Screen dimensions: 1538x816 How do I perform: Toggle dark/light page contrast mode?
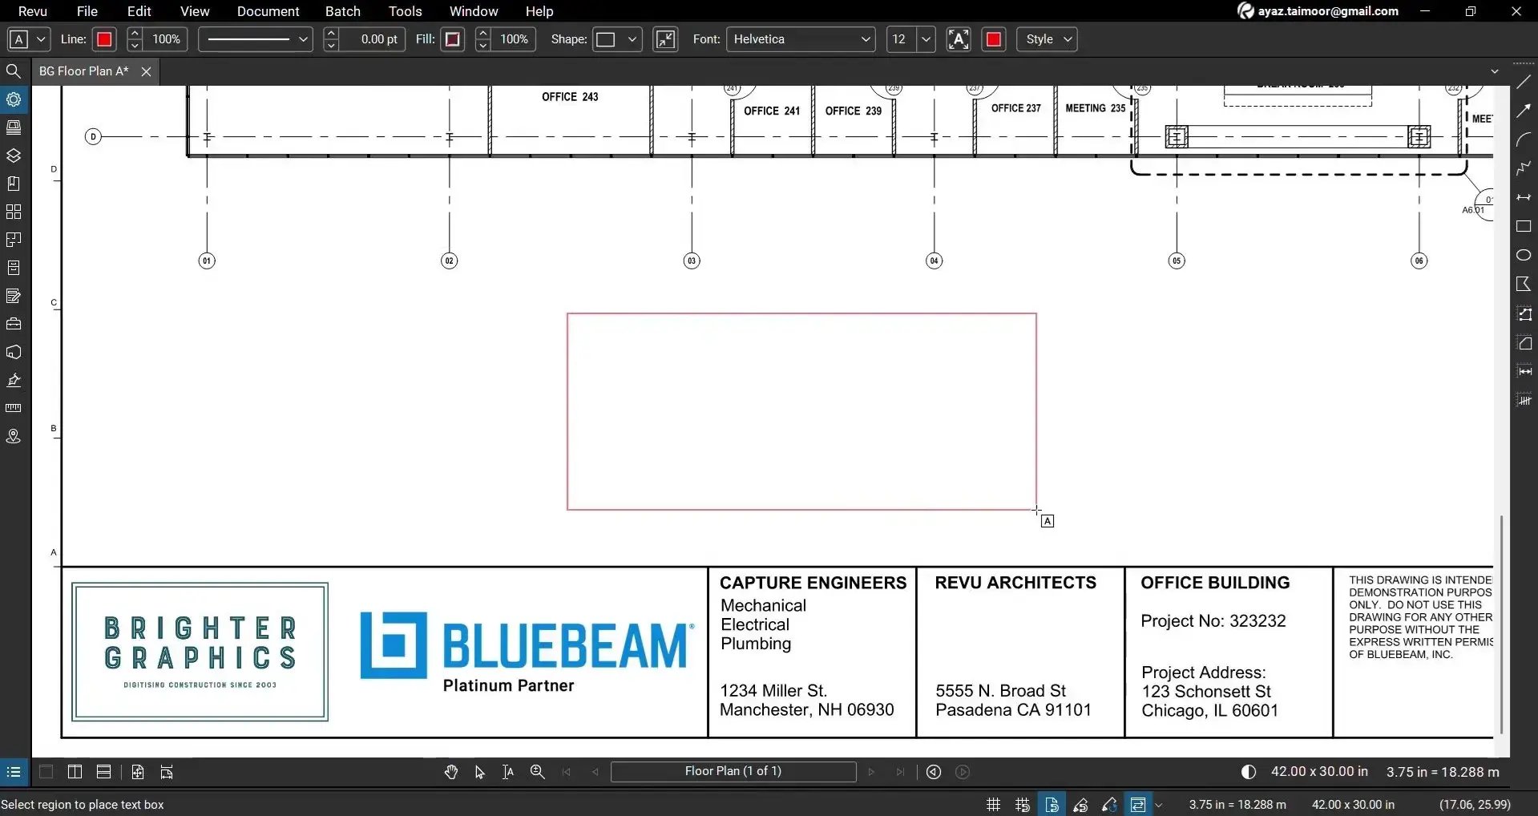[x=1247, y=771]
